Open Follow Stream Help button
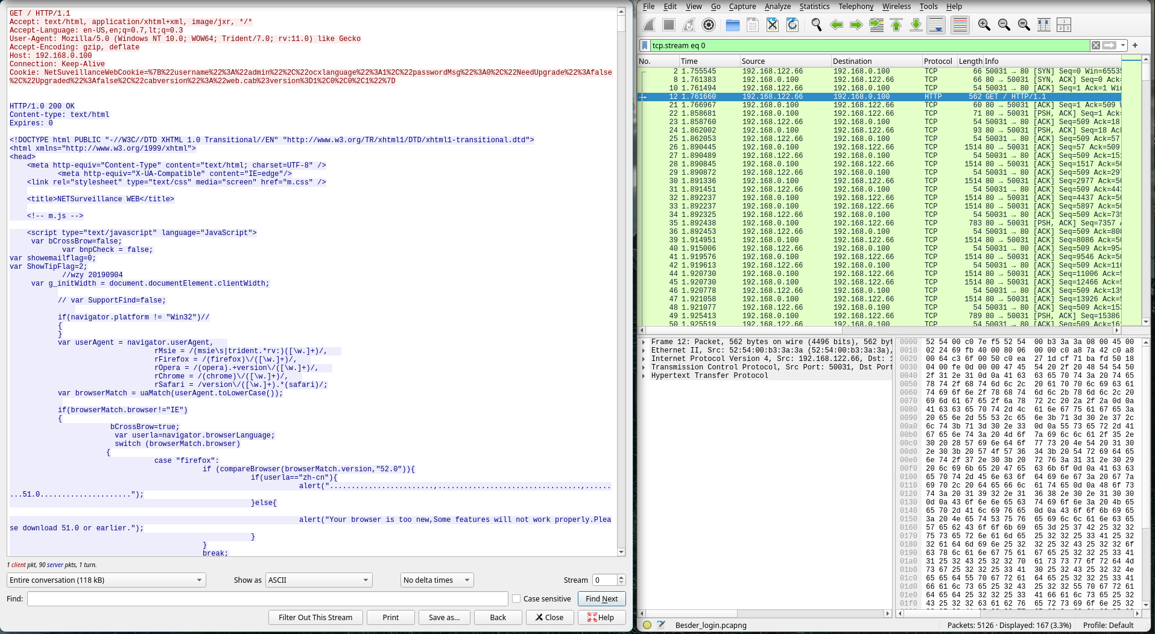The height and width of the screenshot is (634, 1155). coord(601,618)
